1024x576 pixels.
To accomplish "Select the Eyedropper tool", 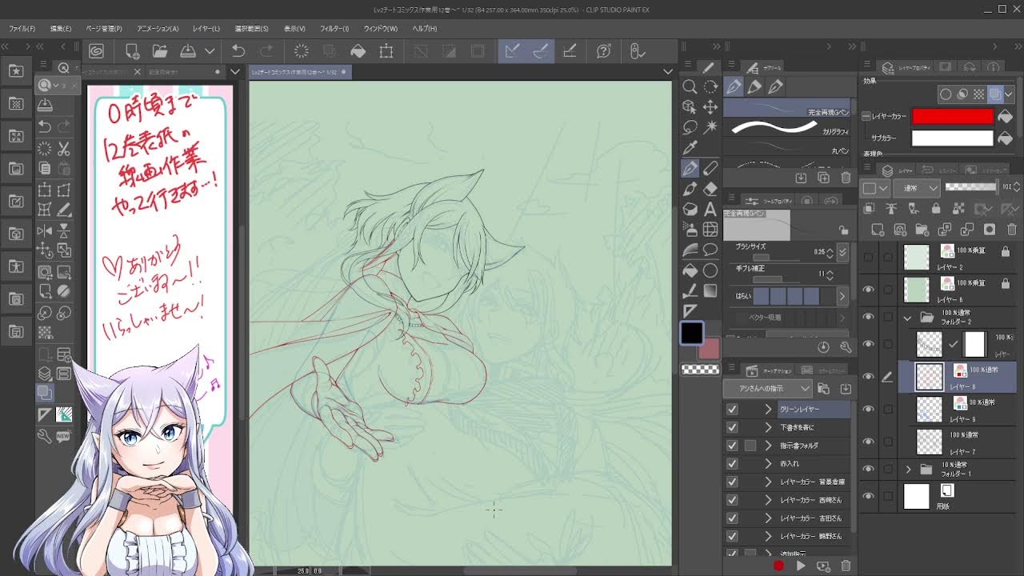I will (690, 147).
